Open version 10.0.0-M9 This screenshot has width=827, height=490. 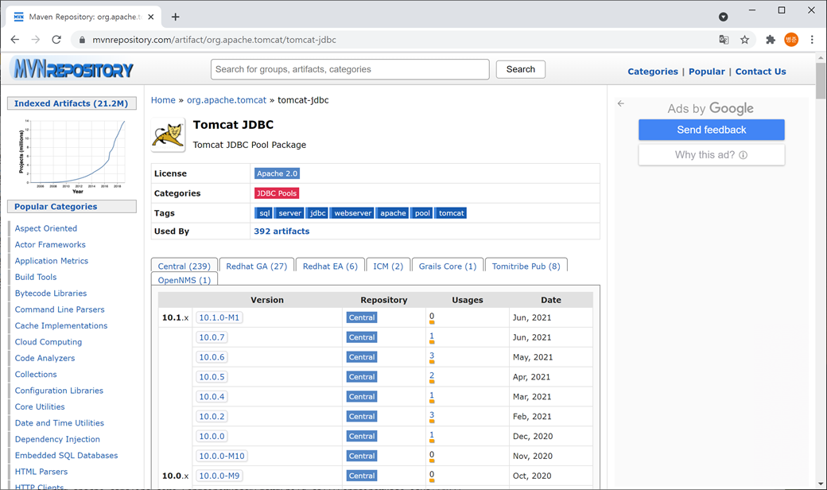219,476
